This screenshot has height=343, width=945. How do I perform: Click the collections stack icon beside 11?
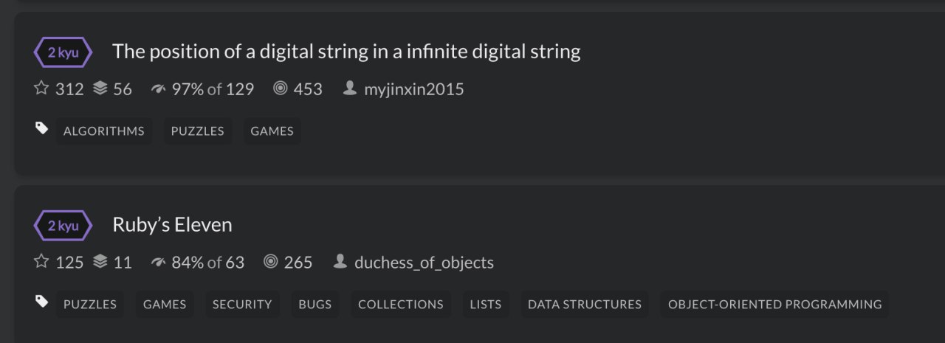pyautogui.click(x=101, y=261)
